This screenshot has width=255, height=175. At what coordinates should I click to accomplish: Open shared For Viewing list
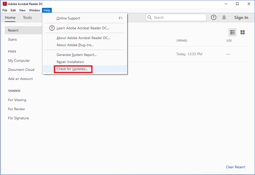(17, 100)
